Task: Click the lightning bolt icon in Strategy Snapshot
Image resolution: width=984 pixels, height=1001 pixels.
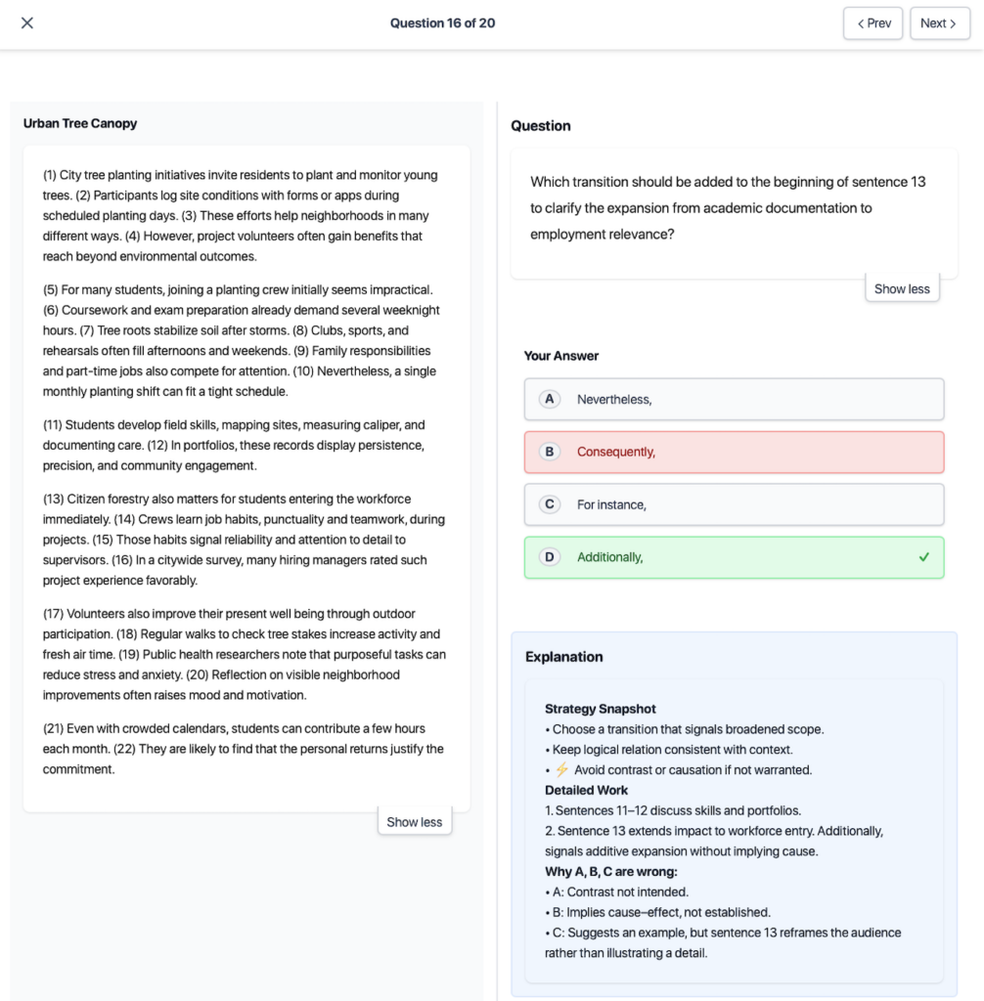Action: [x=561, y=769]
